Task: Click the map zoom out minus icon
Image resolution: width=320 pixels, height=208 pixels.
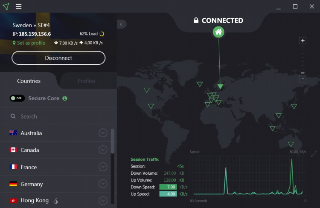Action: 303,79
